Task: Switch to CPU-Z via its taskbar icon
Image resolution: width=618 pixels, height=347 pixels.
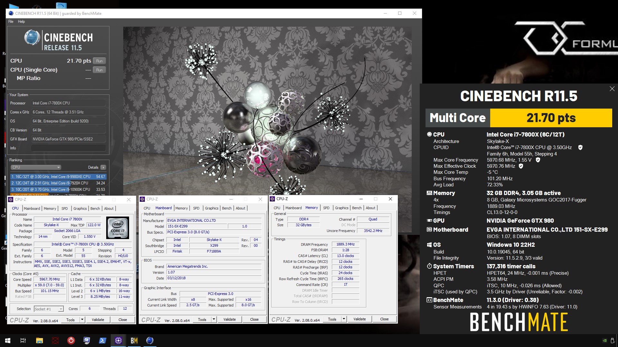Action: coord(118,341)
